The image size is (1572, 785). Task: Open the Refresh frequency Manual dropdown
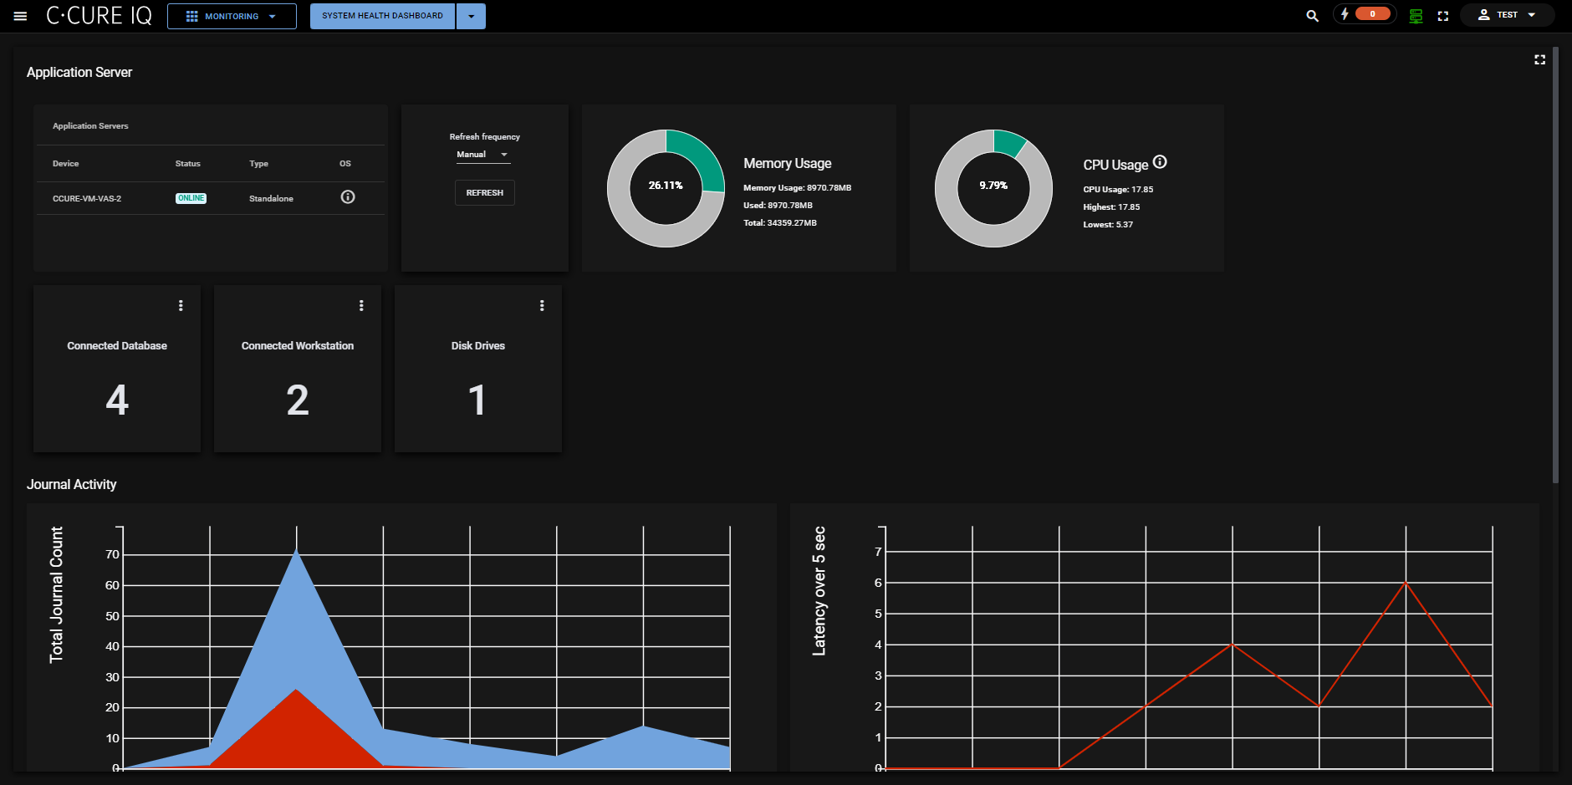point(482,155)
